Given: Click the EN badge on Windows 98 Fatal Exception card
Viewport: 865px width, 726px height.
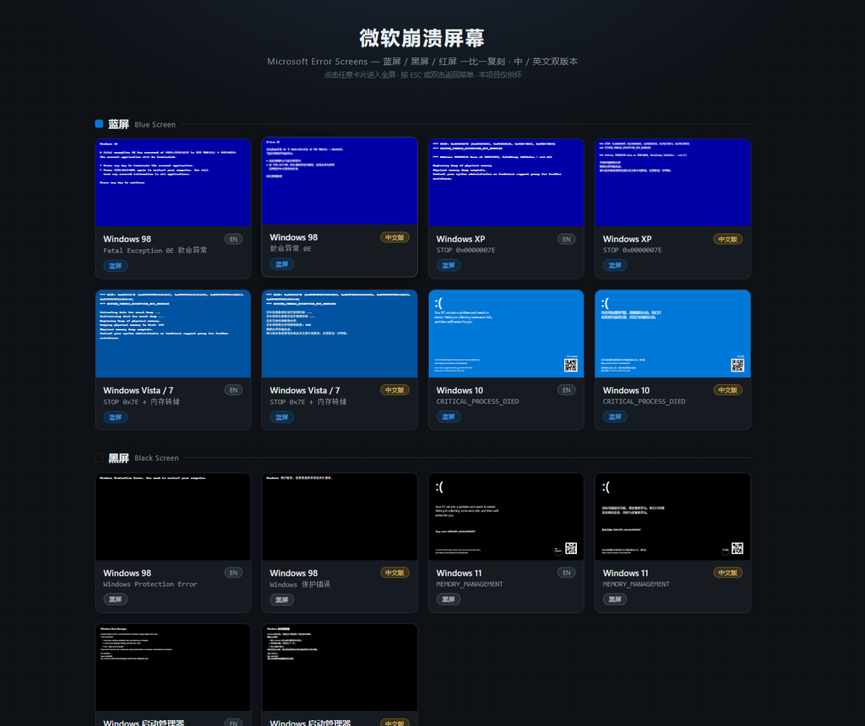Looking at the screenshot, I should coord(233,239).
